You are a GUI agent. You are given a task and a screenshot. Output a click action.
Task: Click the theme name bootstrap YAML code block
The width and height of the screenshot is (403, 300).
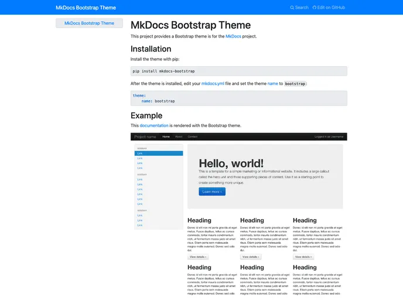[239, 98]
